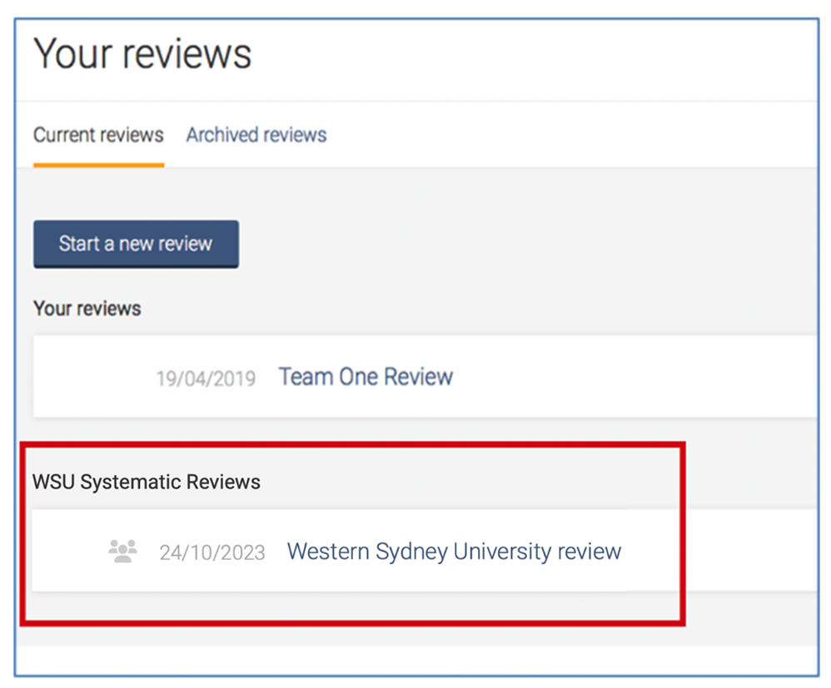The width and height of the screenshot is (831, 688).
Task: Click the white row area right of Team One Review
Action: [x=633, y=377]
